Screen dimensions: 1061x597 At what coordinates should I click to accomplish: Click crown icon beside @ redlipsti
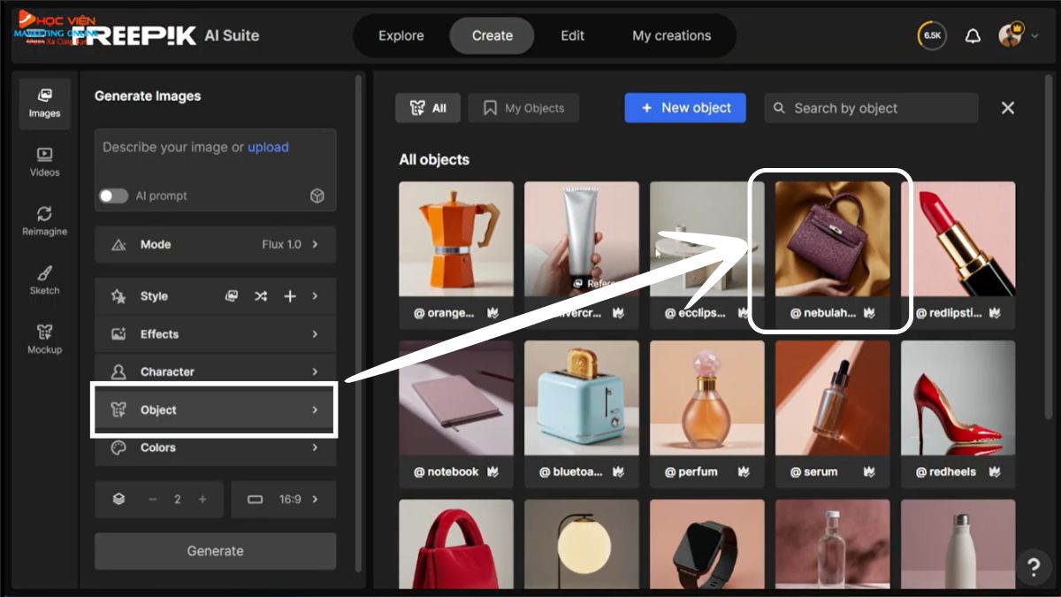click(x=995, y=313)
